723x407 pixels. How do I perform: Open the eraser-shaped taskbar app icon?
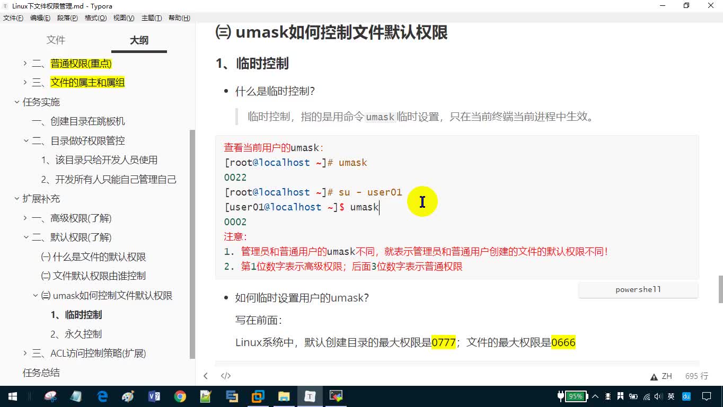tap(76, 396)
